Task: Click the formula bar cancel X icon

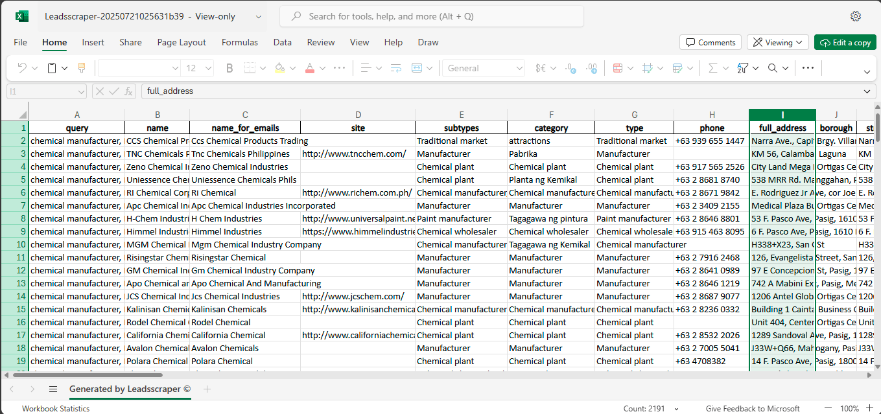Action: click(x=100, y=91)
